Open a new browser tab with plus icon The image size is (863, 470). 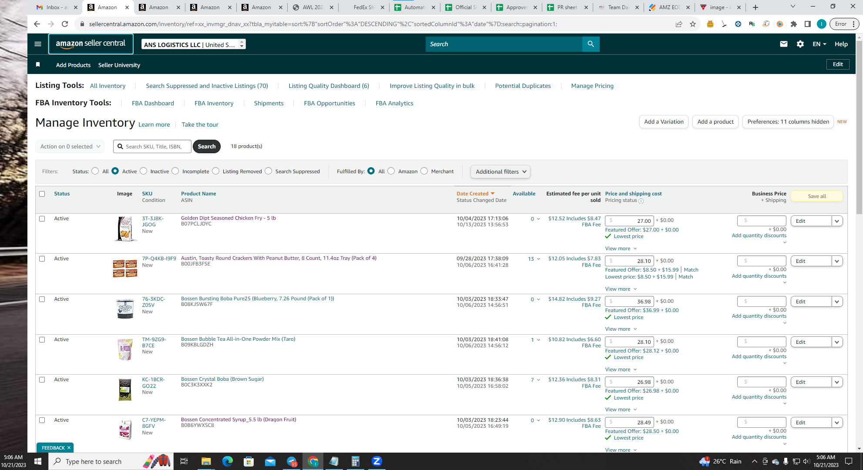coord(756,7)
